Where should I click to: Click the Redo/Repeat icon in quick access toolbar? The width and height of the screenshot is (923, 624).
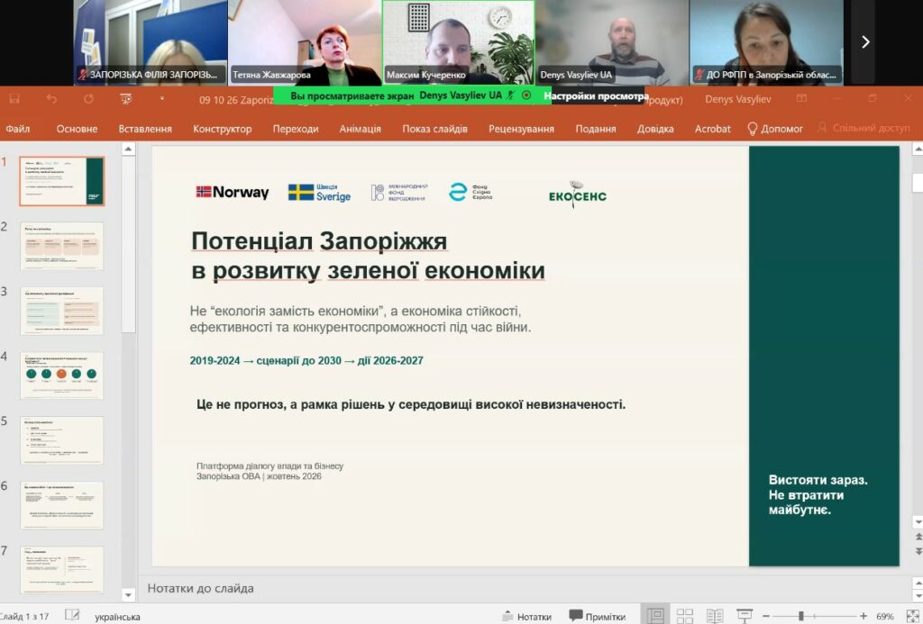click(x=88, y=99)
